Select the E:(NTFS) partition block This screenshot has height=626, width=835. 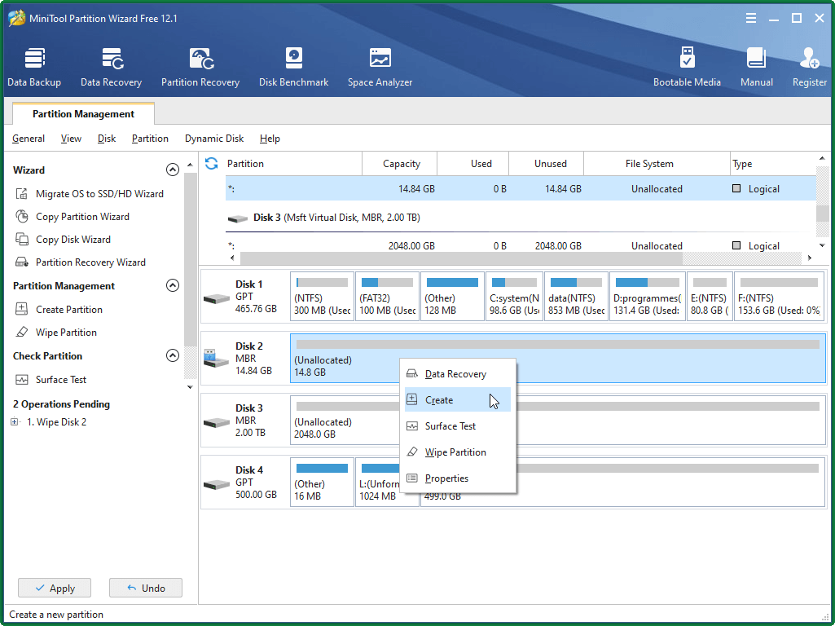tap(710, 297)
